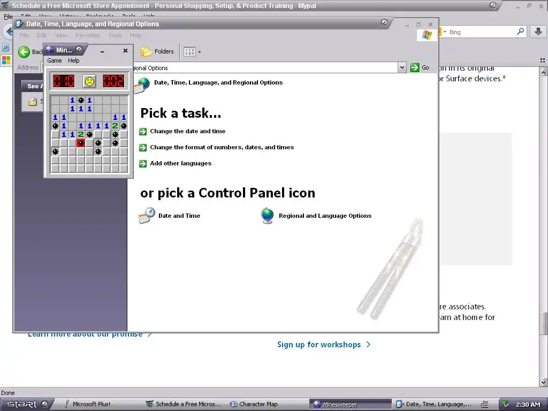
Task: Click the Bing search field in Mypal
Action: 482,32
